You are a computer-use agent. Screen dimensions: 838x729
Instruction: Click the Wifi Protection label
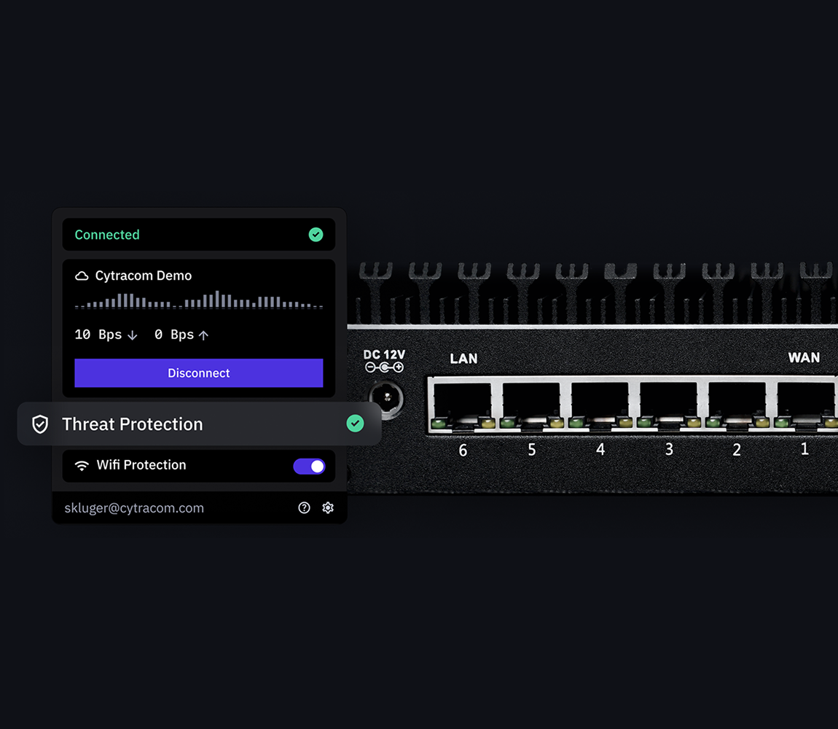(x=141, y=465)
